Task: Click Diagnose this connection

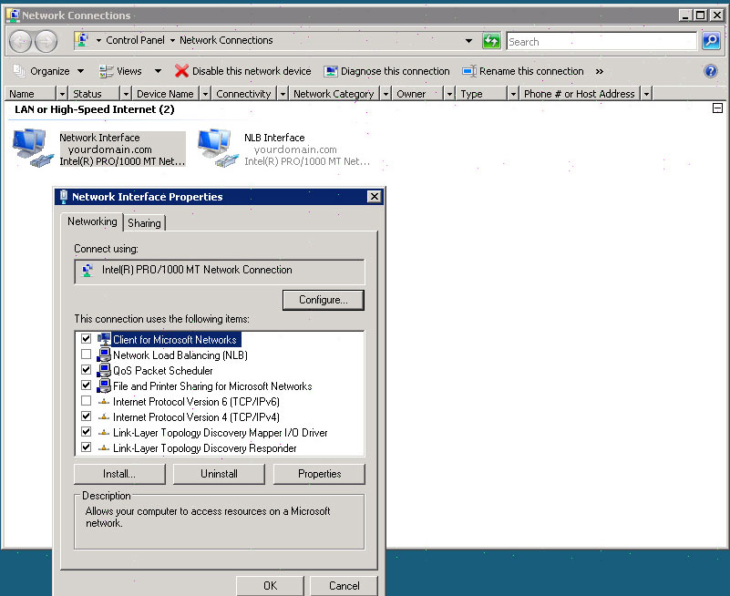Action: pos(396,71)
